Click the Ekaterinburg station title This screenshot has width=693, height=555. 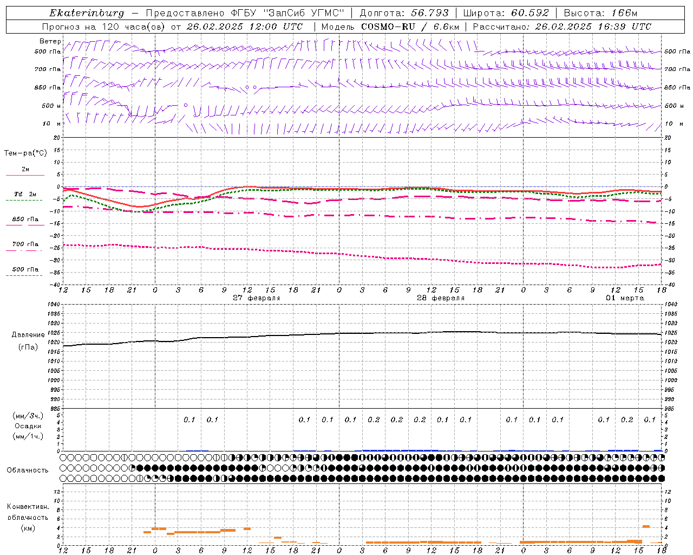(x=87, y=13)
